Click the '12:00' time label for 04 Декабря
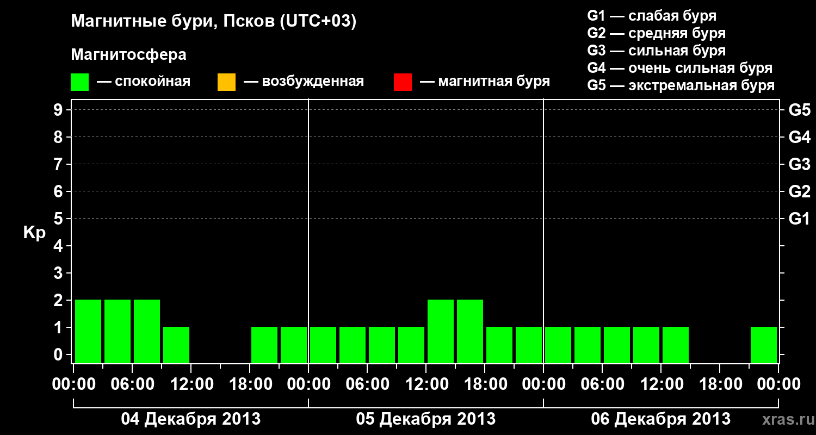816x435 pixels. (x=191, y=384)
